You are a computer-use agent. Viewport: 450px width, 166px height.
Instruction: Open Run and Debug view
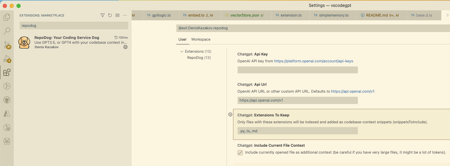(7, 59)
